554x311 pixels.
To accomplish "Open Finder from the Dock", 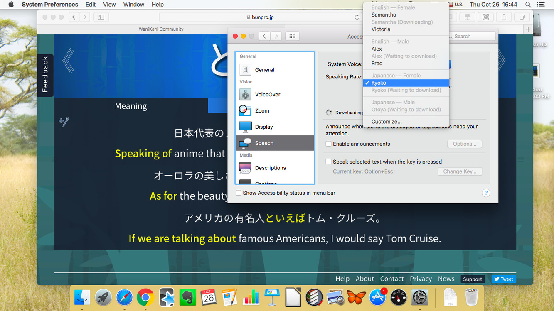I will [82, 297].
